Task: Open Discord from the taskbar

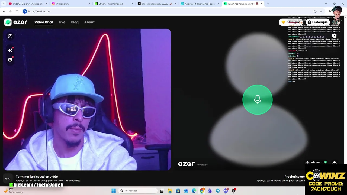Action: point(226,191)
